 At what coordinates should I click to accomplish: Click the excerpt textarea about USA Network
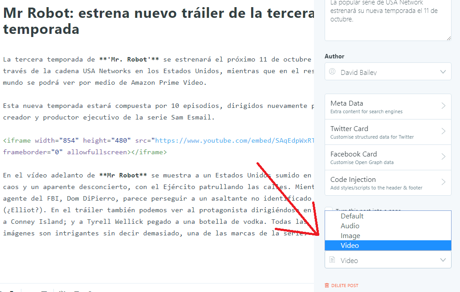(388, 20)
